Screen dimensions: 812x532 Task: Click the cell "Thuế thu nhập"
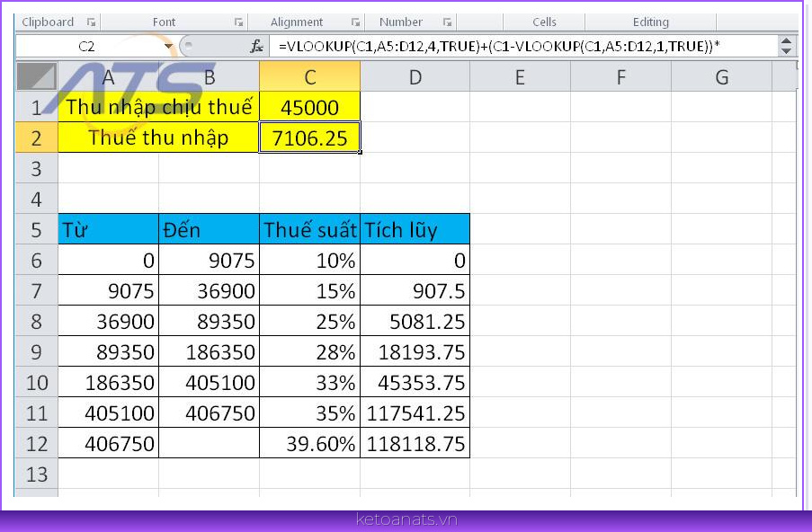click(x=158, y=137)
